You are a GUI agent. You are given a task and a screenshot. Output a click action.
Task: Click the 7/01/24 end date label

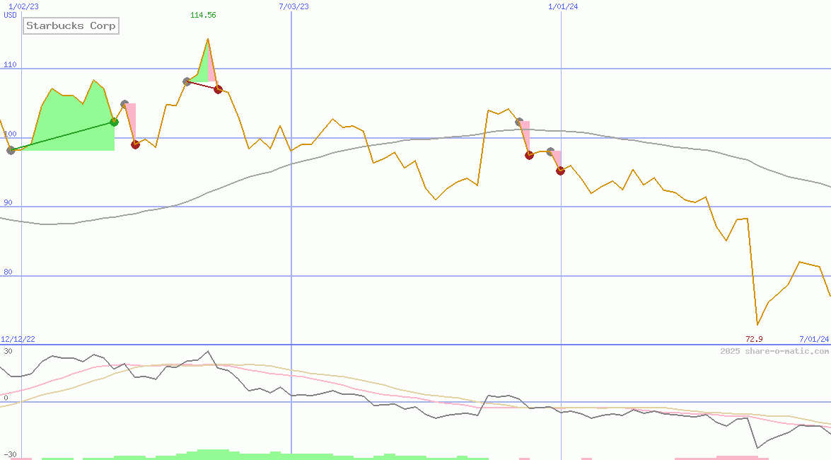click(813, 340)
